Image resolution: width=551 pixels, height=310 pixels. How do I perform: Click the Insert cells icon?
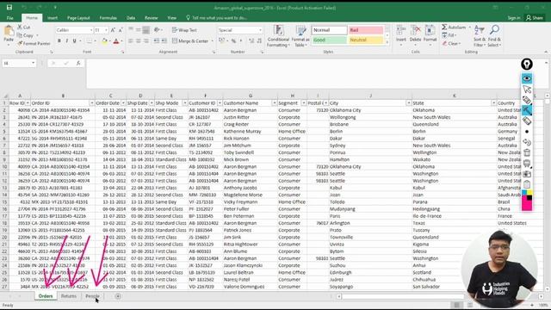click(x=401, y=30)
